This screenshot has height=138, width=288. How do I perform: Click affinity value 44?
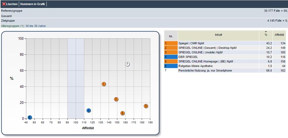[x=284, y=66]
